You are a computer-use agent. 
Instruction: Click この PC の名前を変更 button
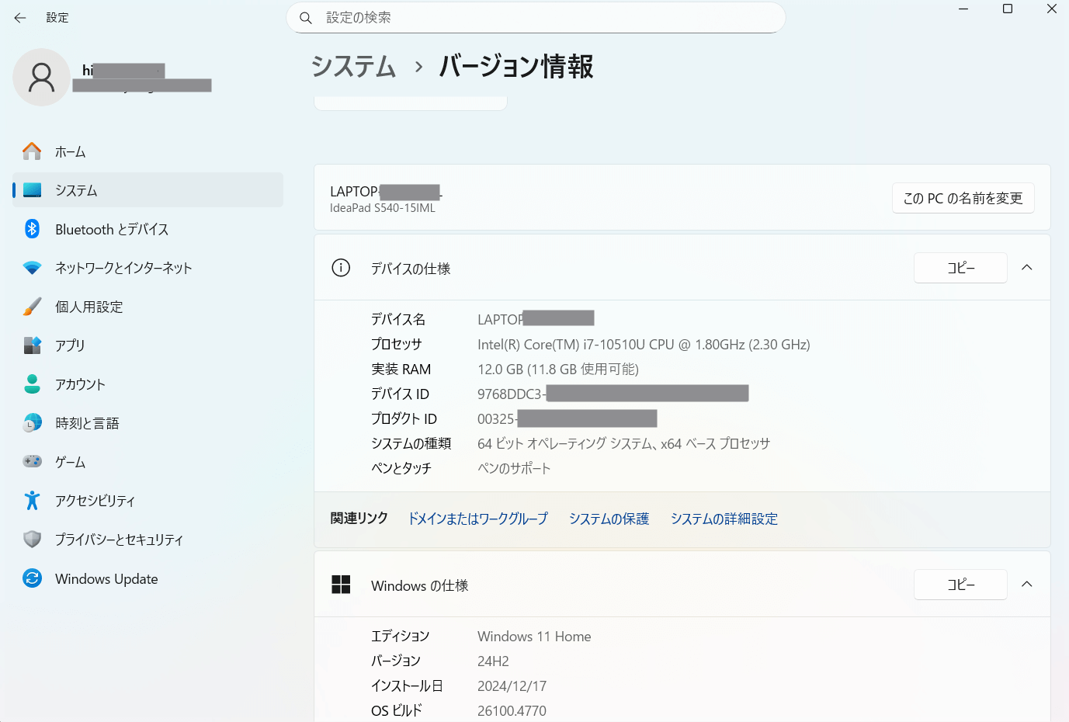(963, 198)
